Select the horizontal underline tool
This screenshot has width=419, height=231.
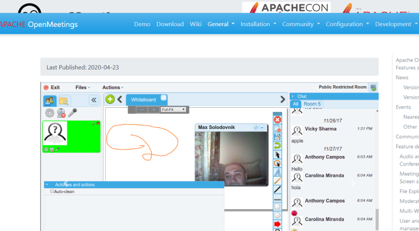click(277, 199)
